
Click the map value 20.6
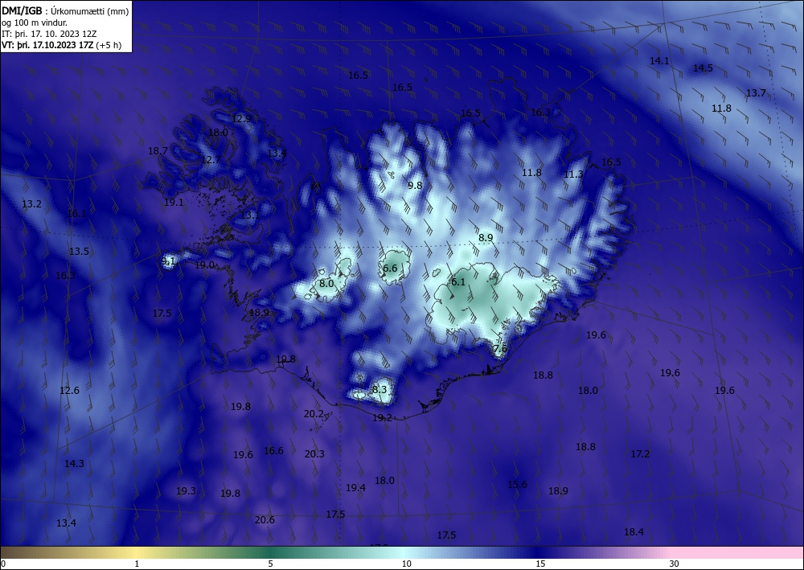click(265, 519)
